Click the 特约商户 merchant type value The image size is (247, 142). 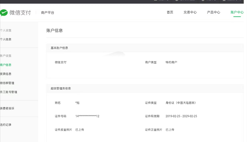tap(171, 62)
